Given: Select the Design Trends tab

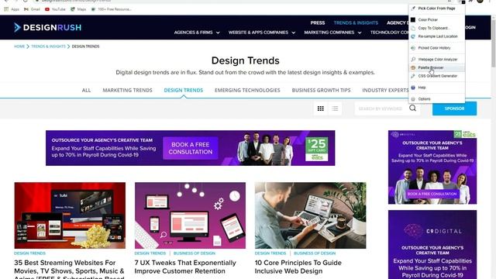Looking at the screenshot, I should 184,90.
